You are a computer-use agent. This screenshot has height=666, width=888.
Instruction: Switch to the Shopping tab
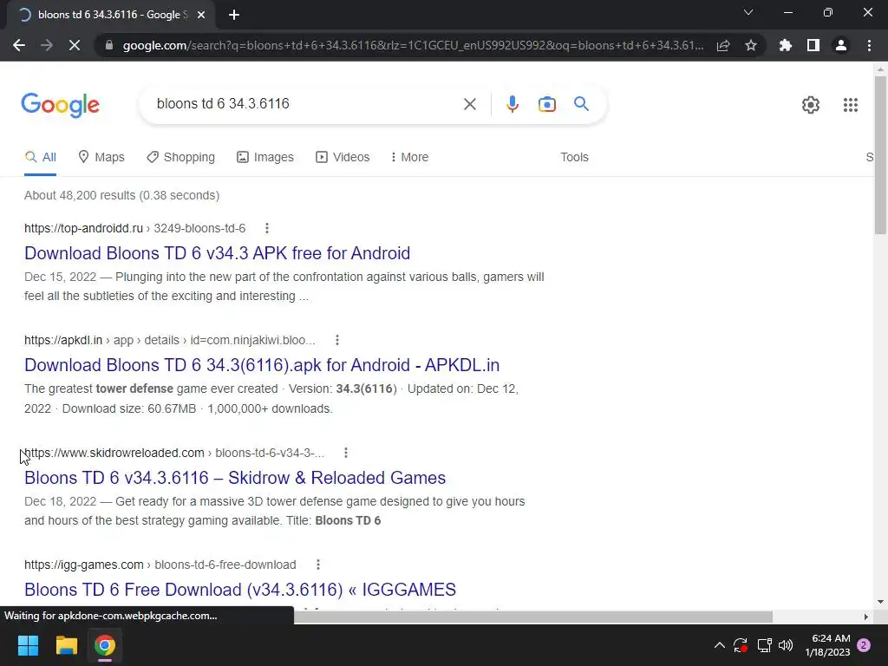coord(180,158)
